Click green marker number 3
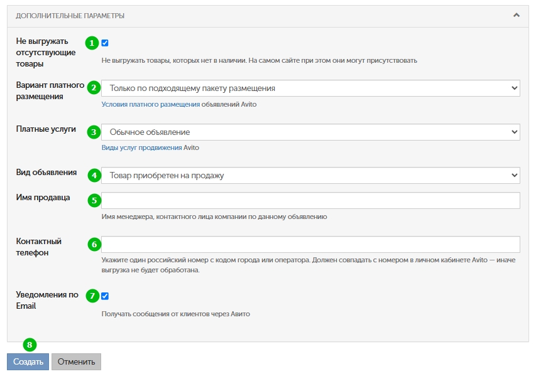Screen dimensions: 536x374 point(94,132)
